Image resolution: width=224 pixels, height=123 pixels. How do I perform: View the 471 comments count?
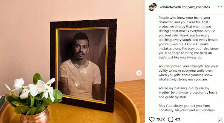tap(178, 119)
